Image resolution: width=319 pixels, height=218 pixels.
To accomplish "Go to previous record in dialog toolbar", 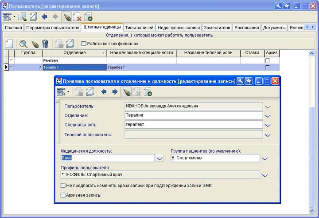I will [x=104, y=92].
